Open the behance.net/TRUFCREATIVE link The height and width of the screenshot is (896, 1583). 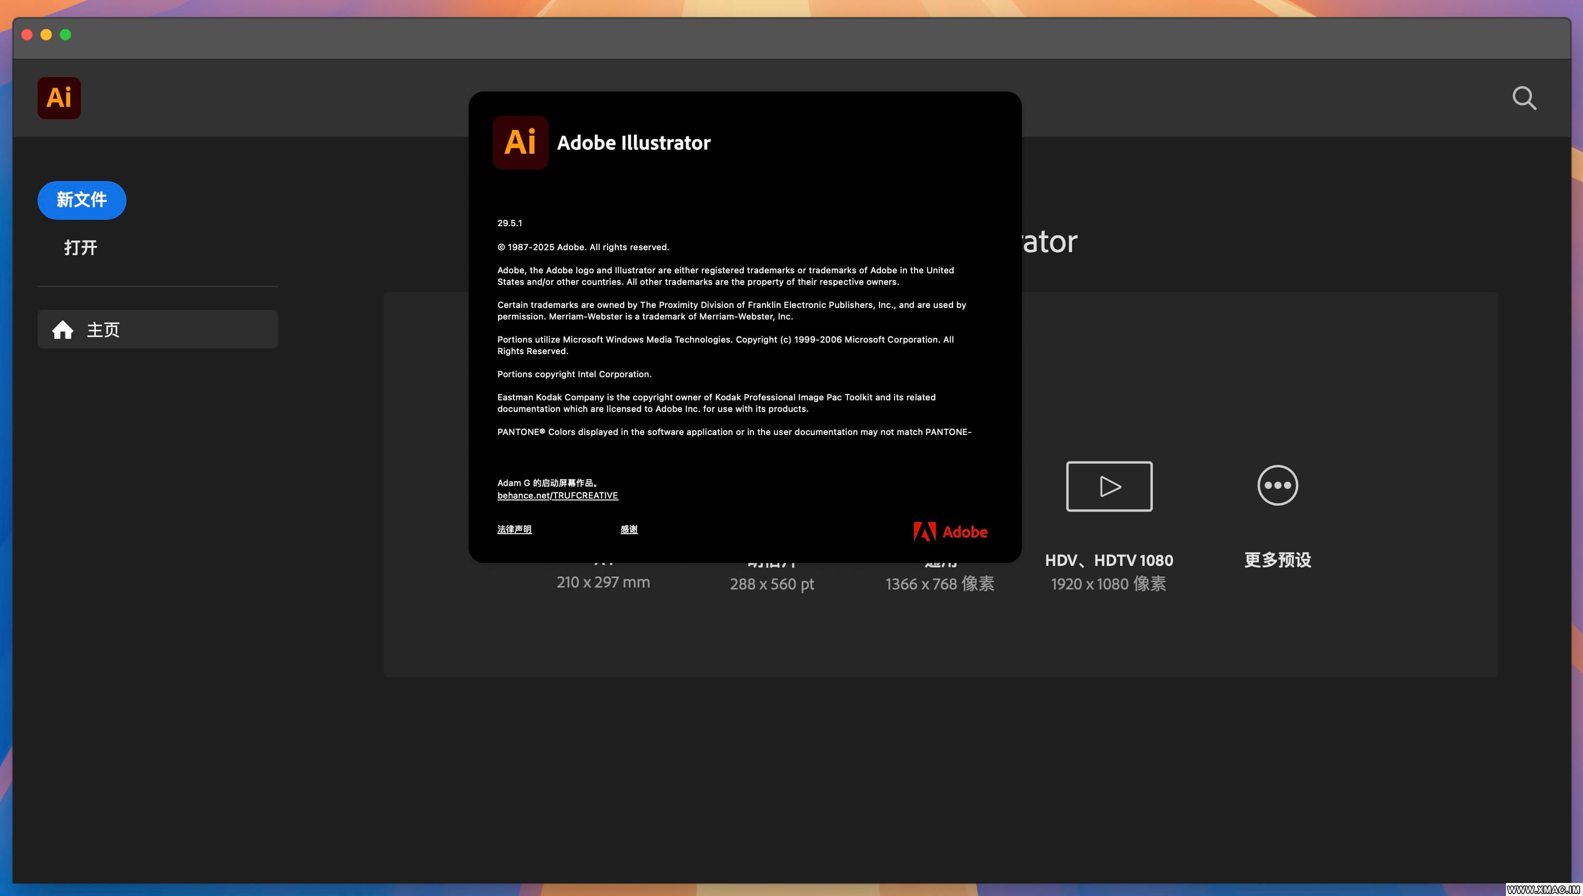(557, 495)
